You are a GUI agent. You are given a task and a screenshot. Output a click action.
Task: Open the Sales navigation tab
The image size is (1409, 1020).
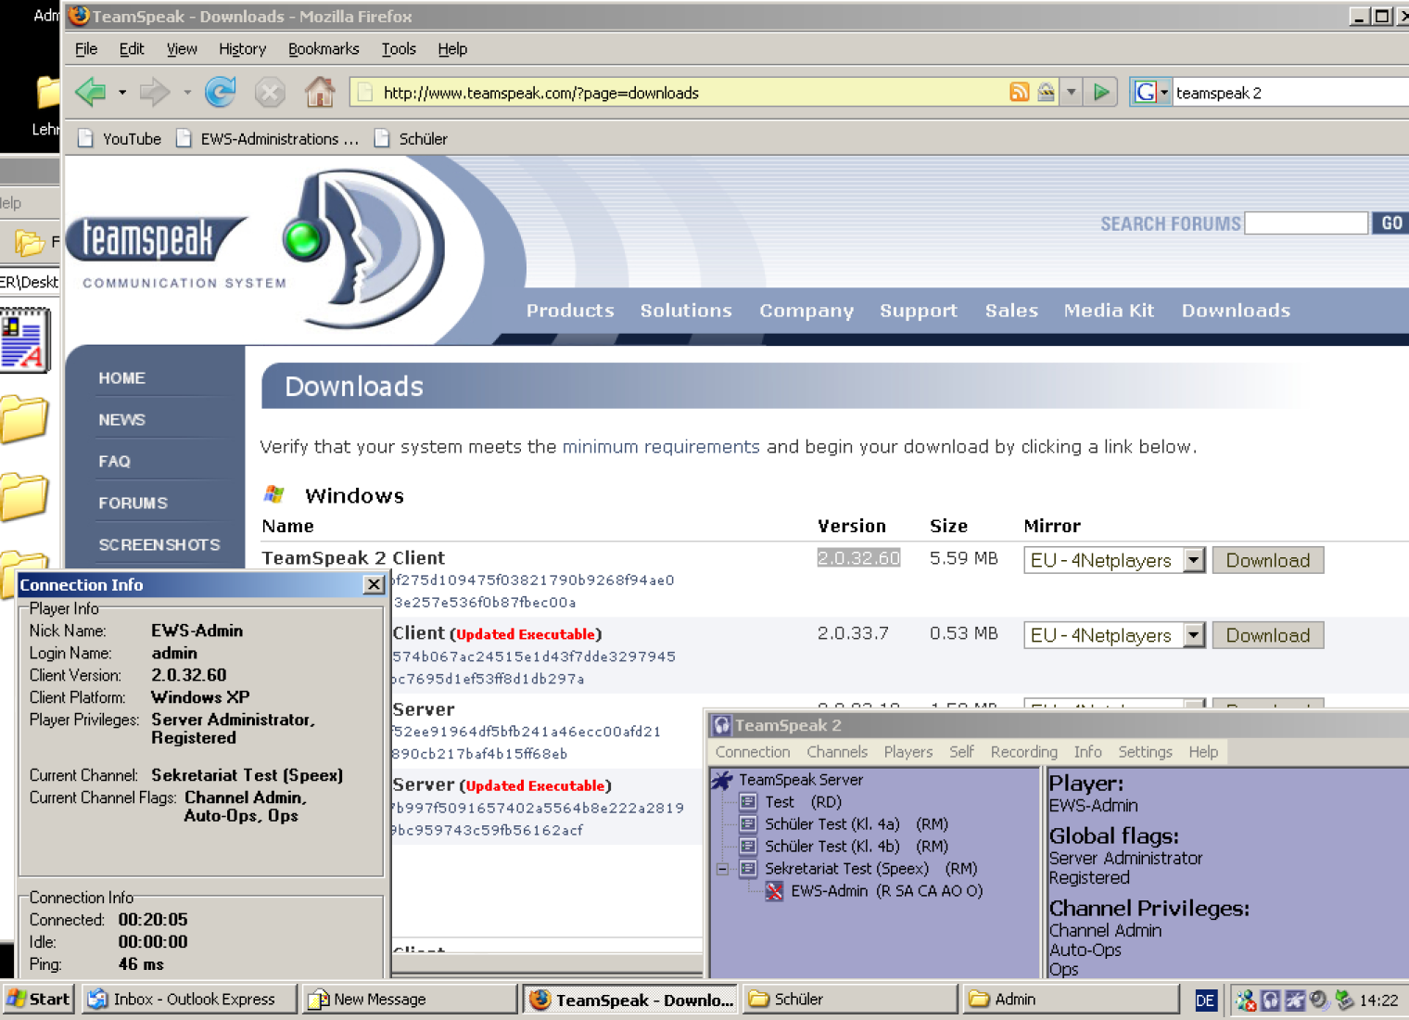pos(1011,311)
